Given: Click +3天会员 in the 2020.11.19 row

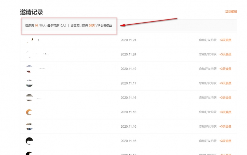Looking at the screenshot, I should (x=225, y=69).
